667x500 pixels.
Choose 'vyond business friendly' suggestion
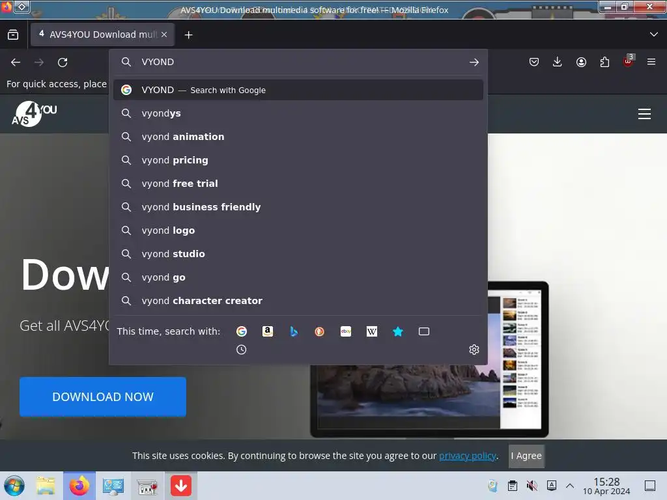[x=298, y=207]
